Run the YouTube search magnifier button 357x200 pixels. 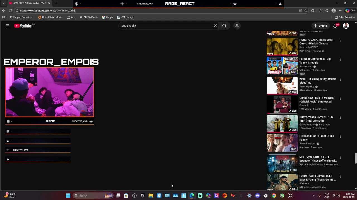pos(224,26)
